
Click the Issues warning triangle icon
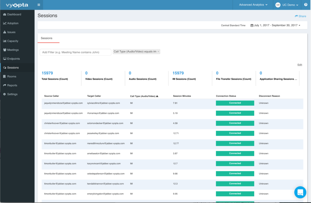click(5, 32)
